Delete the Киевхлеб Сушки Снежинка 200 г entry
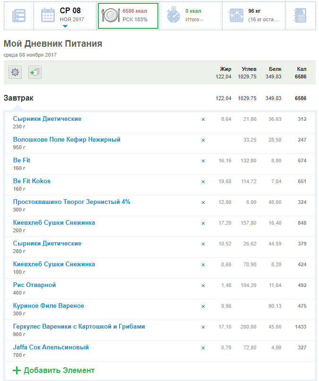This screenshot has width=319, height=381. click(x=203, y=223)
